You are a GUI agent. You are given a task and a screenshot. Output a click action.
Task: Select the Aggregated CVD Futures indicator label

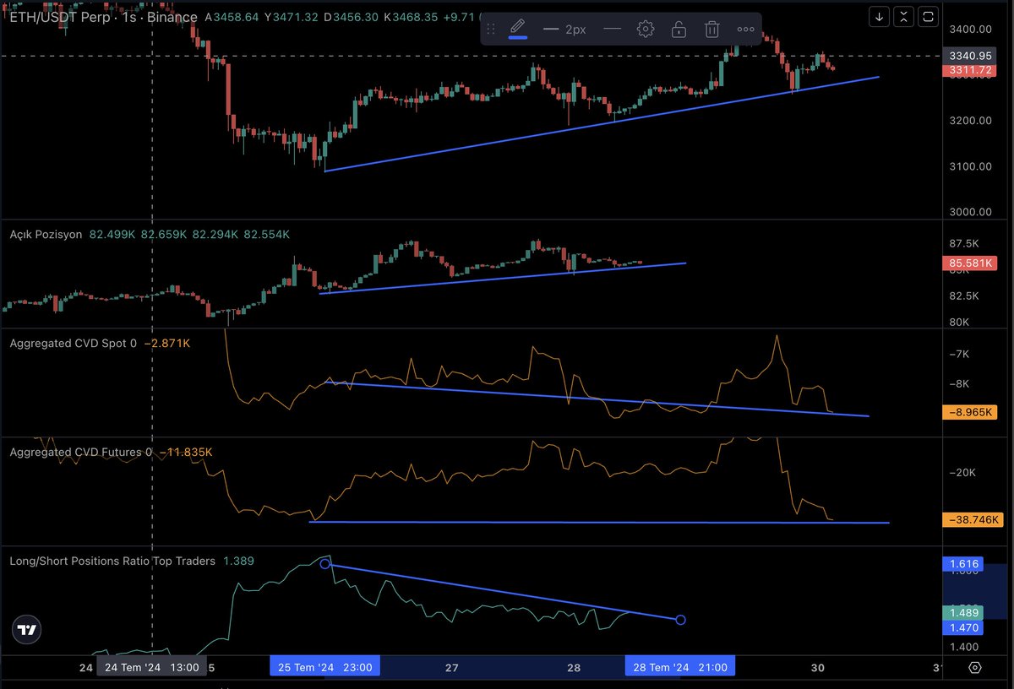coord(80,452)
